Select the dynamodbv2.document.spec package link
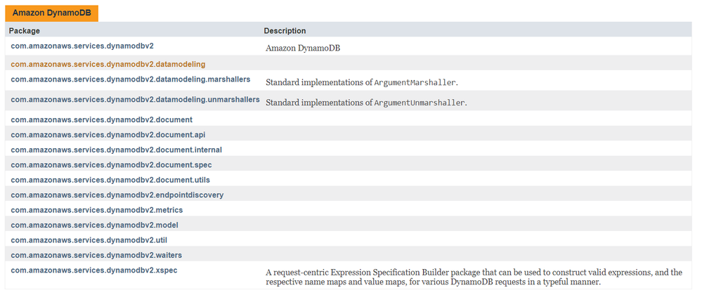The image size is (702, 295). click(111, 164)
